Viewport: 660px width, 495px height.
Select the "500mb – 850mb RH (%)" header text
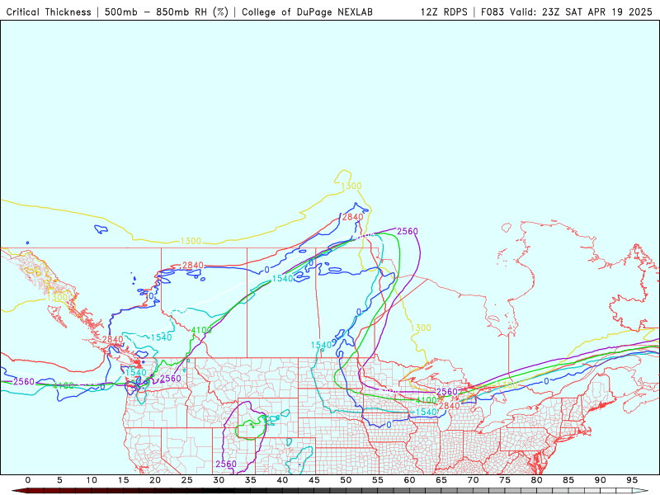(x=167, y=12)
